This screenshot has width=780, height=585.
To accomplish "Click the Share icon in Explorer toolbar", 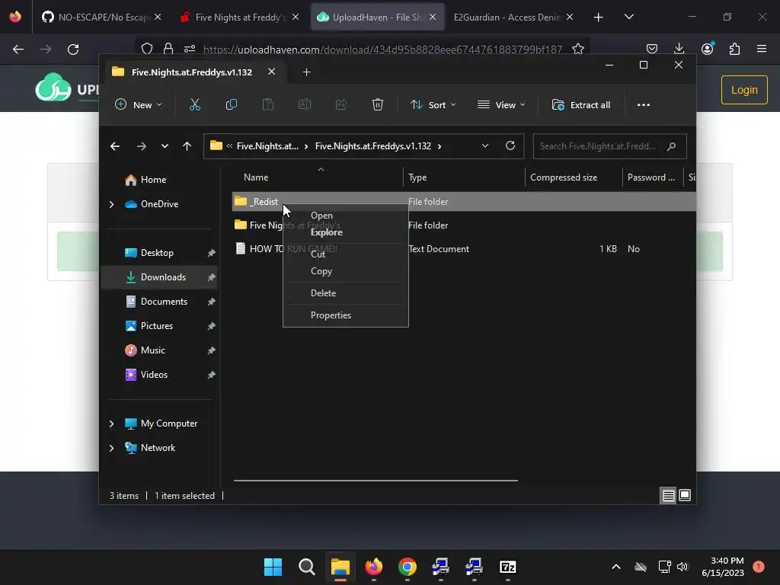I will pyautogui.click(x=340, y=105).
